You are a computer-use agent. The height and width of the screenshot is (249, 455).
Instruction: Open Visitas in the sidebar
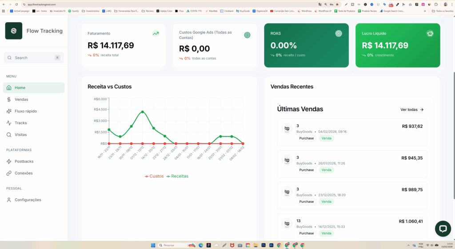[34, 134]
